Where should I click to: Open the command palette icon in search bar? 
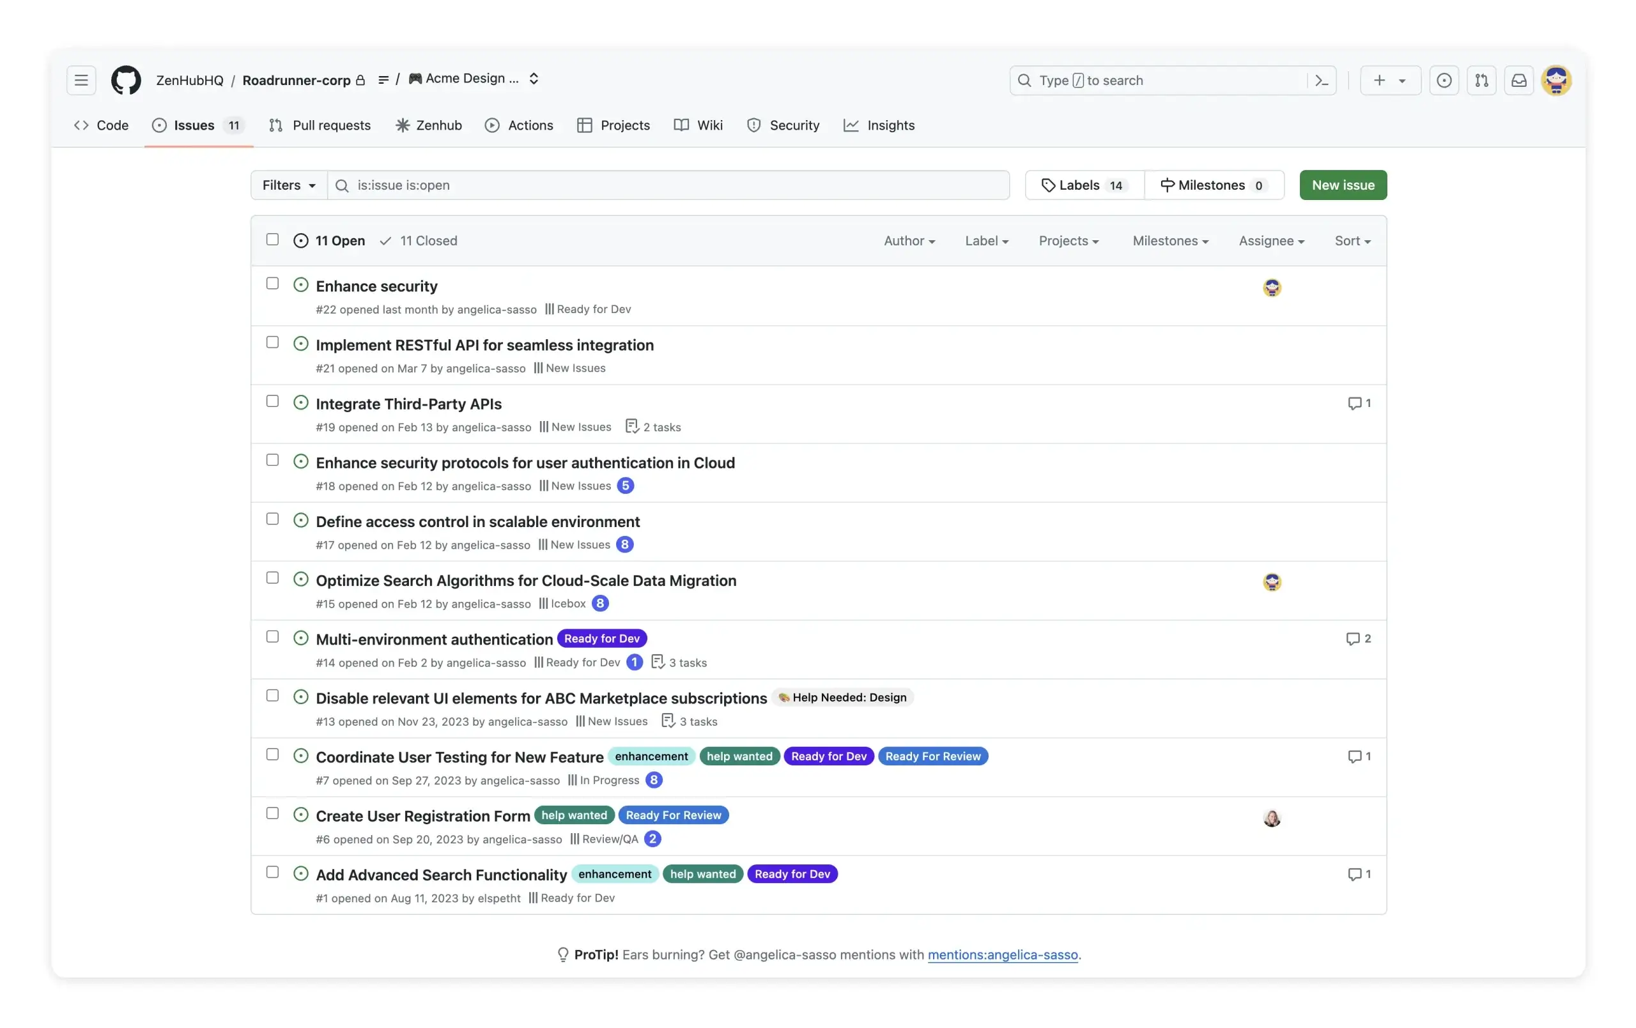tap(1322, 80)
